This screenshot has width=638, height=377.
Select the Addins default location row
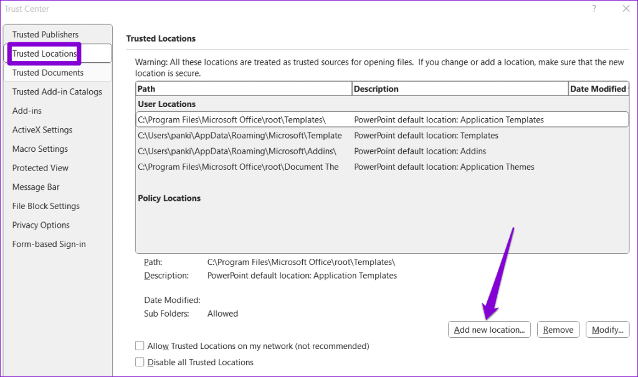336,151
